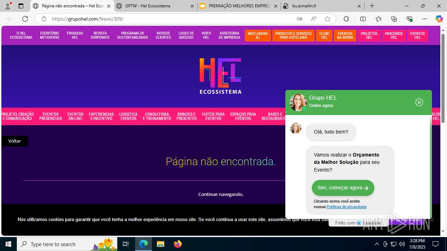The height and width of the screenshot is (251, 447).
Task: Click the Voltar button
Action: [x=15, y=141]
